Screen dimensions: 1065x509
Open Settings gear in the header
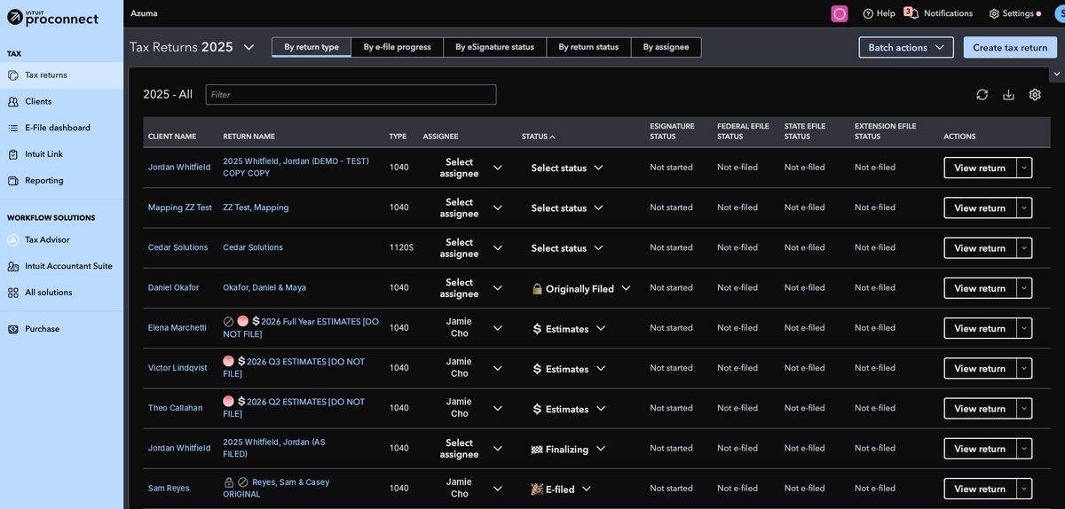click(1014, 13)
